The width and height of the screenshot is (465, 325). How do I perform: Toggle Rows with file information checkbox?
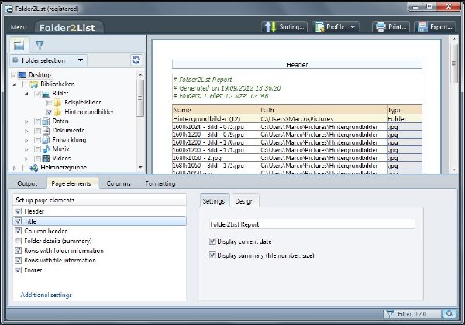(x=18, y=261)
